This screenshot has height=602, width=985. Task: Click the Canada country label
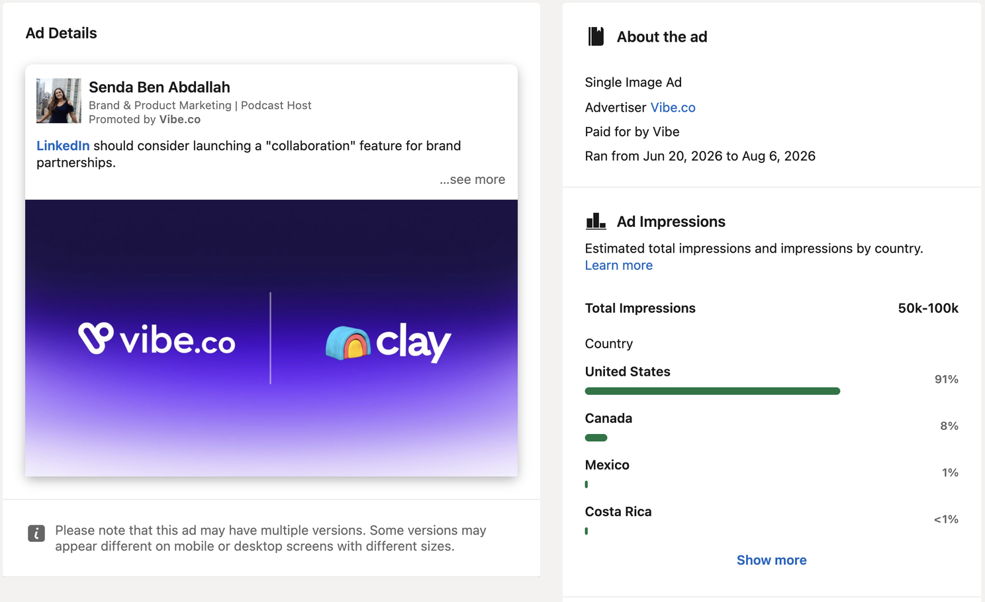[608, 418]
